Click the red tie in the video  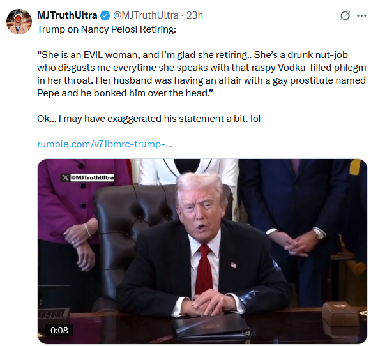click(x=204, y=269)
